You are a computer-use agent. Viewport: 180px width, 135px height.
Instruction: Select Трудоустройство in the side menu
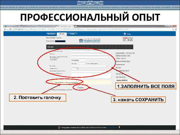click(122, 80)
